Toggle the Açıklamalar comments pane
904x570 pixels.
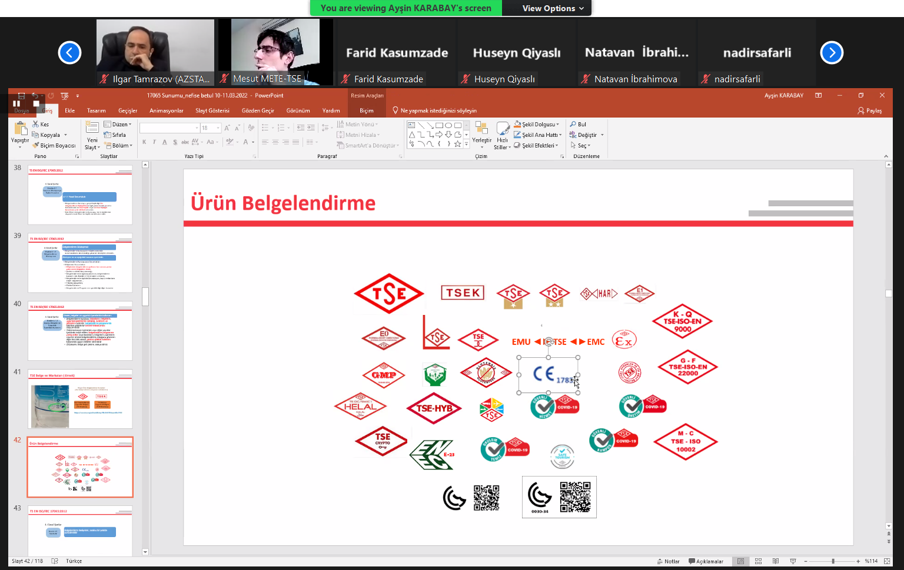pyautogui.click(x=706, y=561)
